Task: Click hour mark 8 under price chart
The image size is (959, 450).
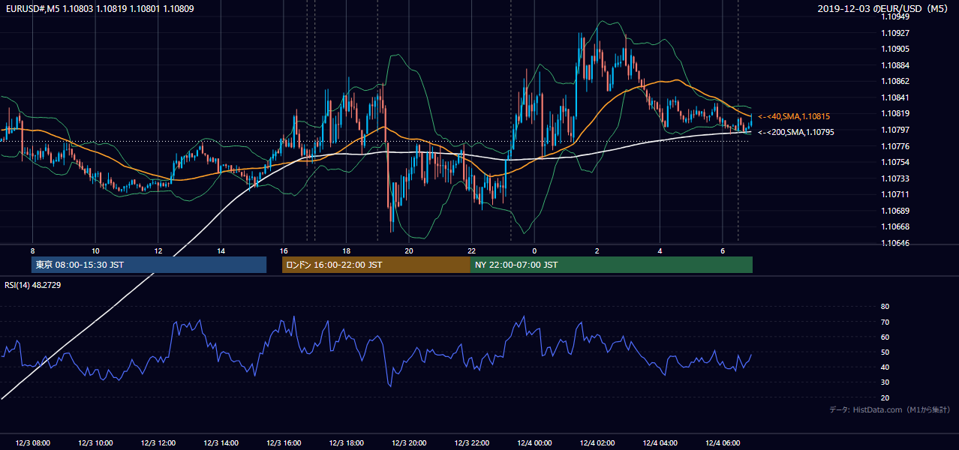Action: (32, 250)
